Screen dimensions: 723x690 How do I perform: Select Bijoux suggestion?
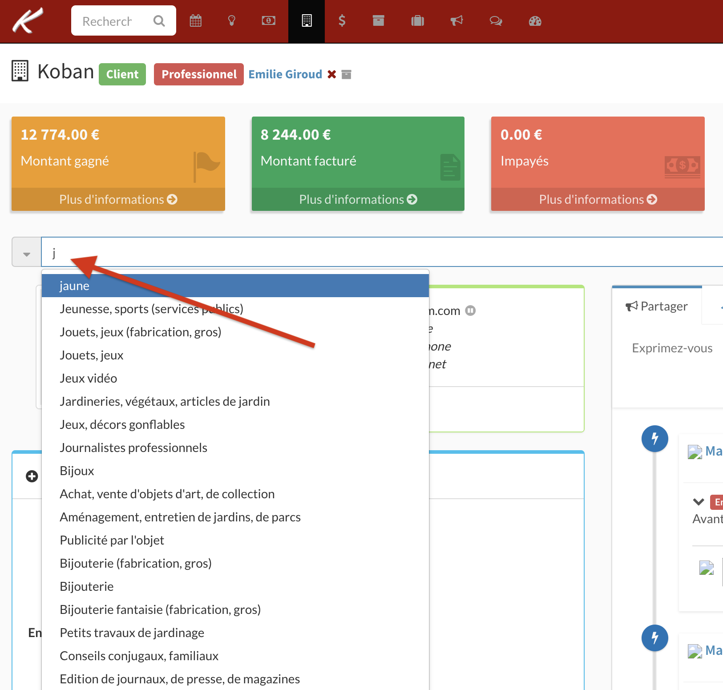(235, 471)
